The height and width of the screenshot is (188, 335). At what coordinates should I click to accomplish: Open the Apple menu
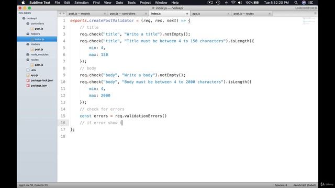click(23, 3)
